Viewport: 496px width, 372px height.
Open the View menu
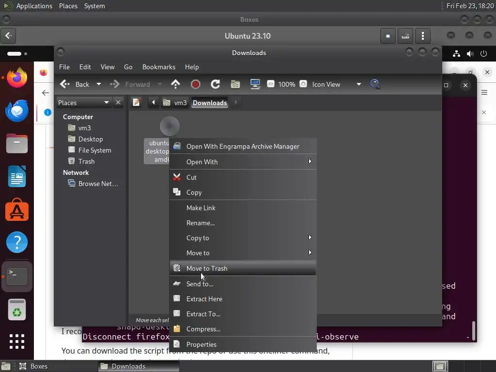pos(108,67)
